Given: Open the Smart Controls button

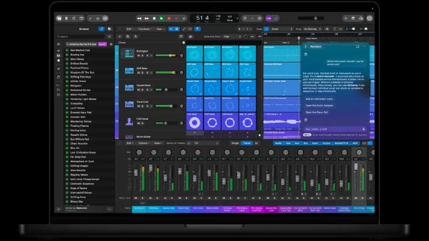Looking at the screenshot, I should click(x=98, y=18).
